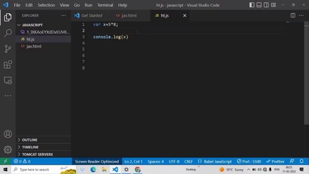Viewport: 309px width, 174px height.
Task: Click the var x=5*8; code line
Action: pos(105,25)
